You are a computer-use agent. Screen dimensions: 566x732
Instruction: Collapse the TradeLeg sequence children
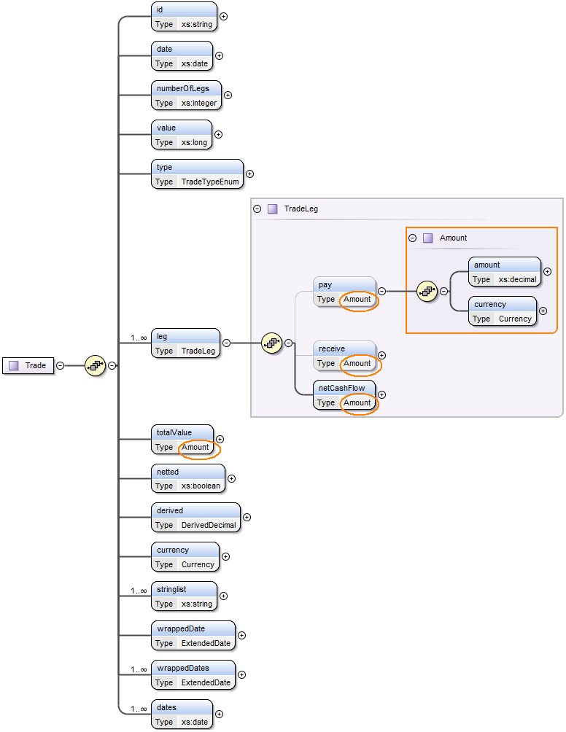click(289, 343)
